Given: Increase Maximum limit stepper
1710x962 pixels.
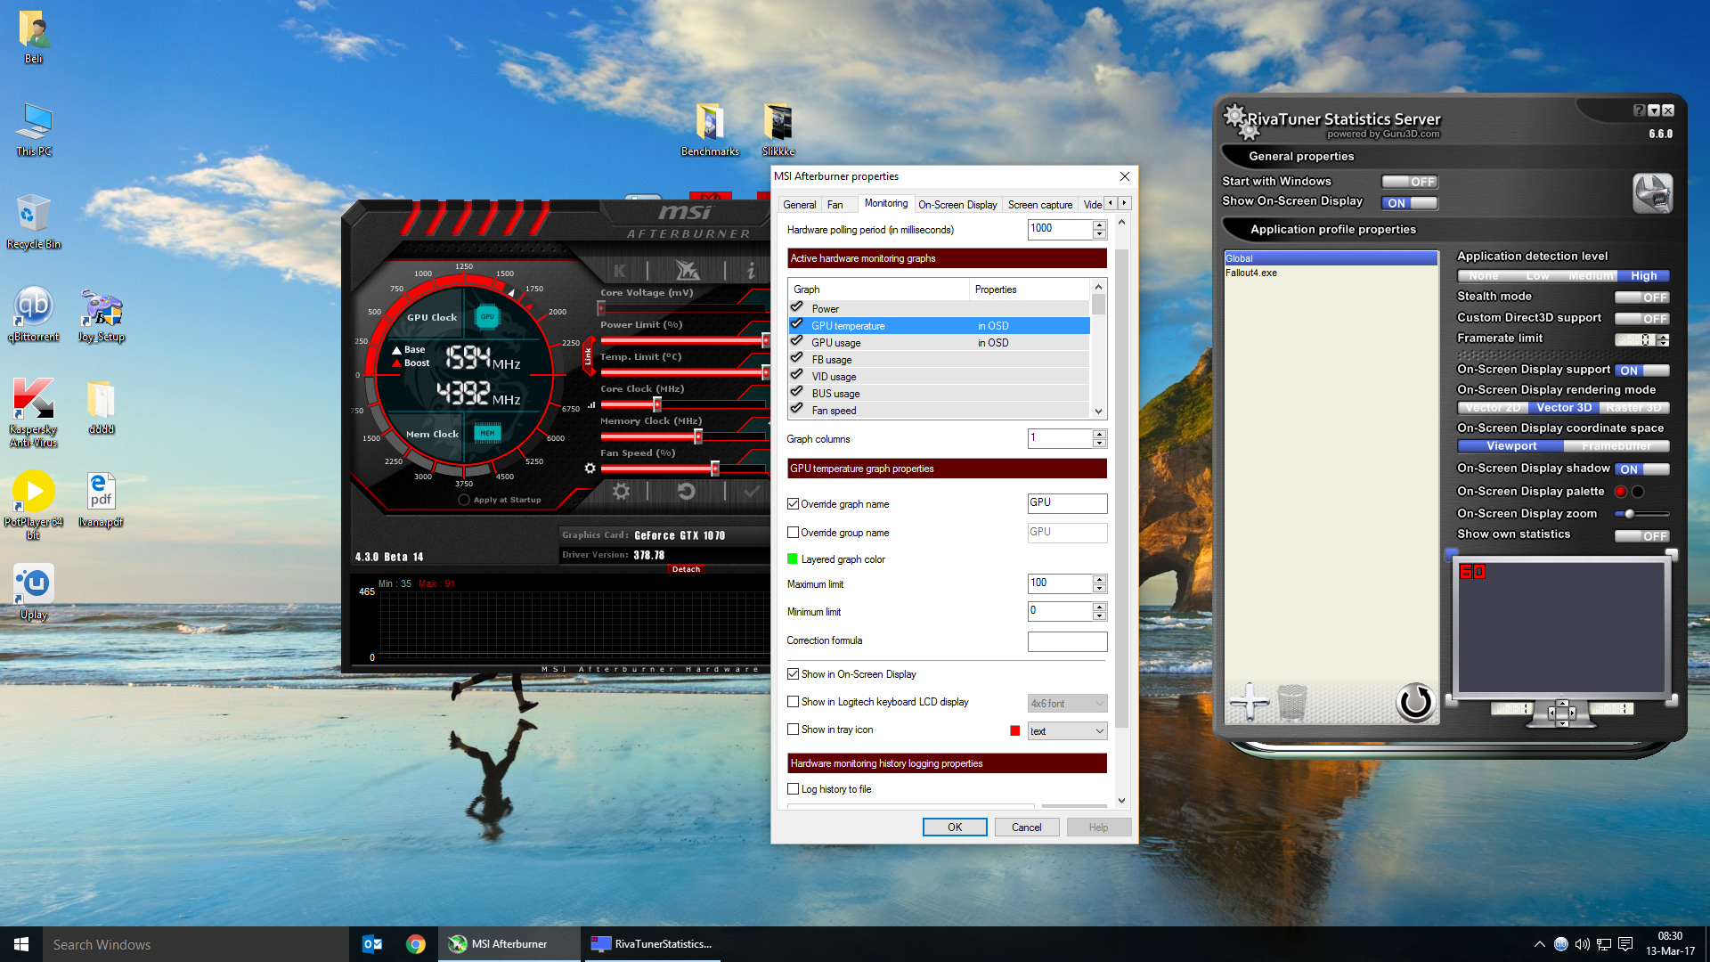Looking at the screenshot, I should tap(1100, 579).
